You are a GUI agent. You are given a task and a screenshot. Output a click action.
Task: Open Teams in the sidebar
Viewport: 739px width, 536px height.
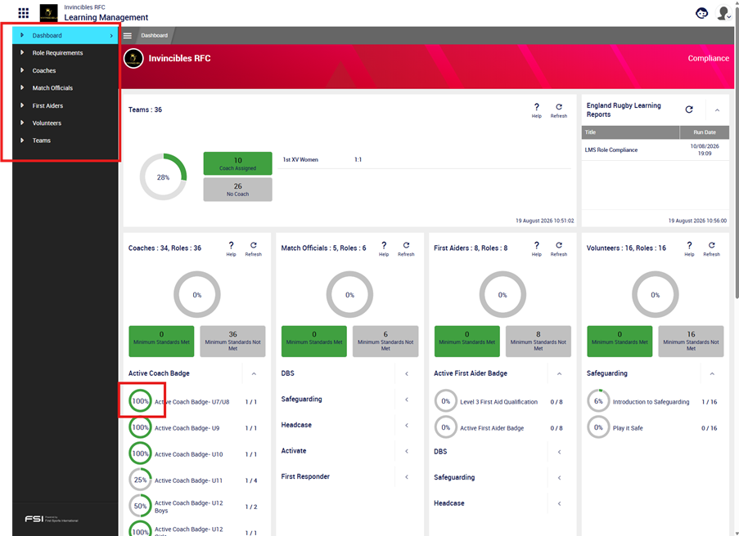(x=65, y=141)
